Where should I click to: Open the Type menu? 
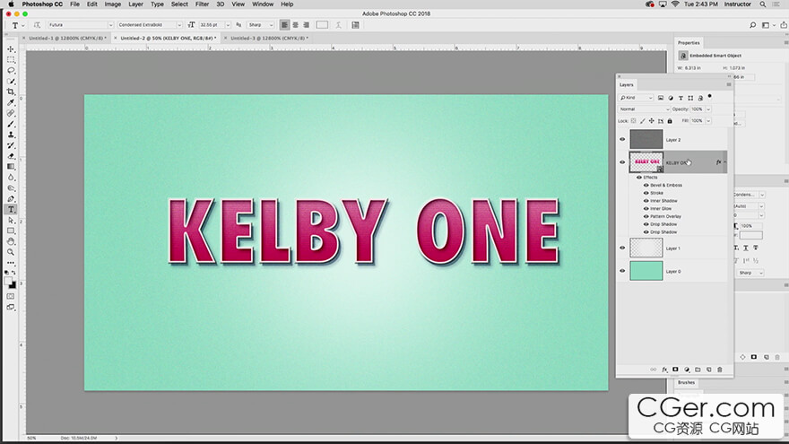(157, 4)
